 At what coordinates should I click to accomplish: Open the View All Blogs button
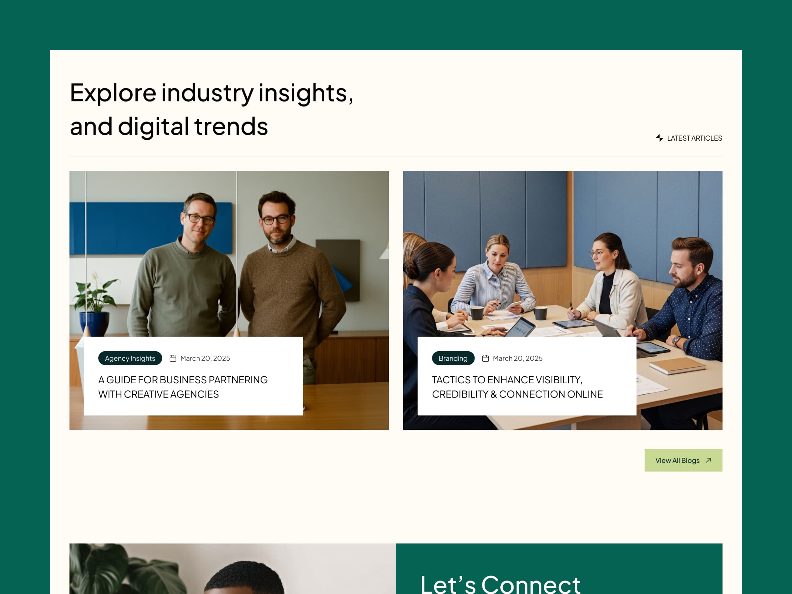[x=683, y=460]
